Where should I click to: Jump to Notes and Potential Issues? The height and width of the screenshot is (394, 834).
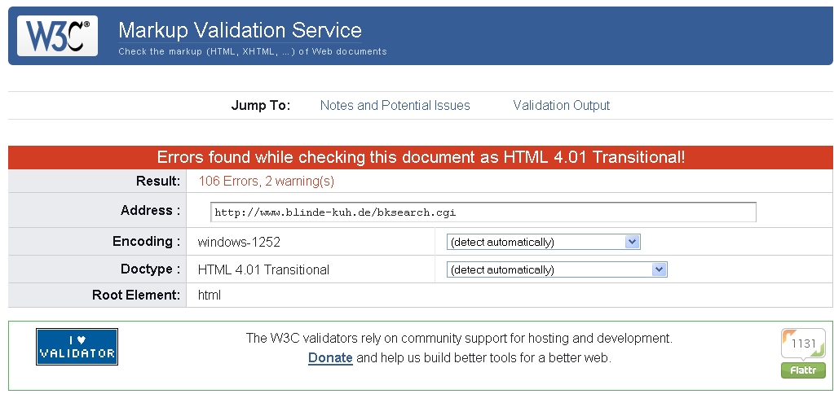[395, 105]
